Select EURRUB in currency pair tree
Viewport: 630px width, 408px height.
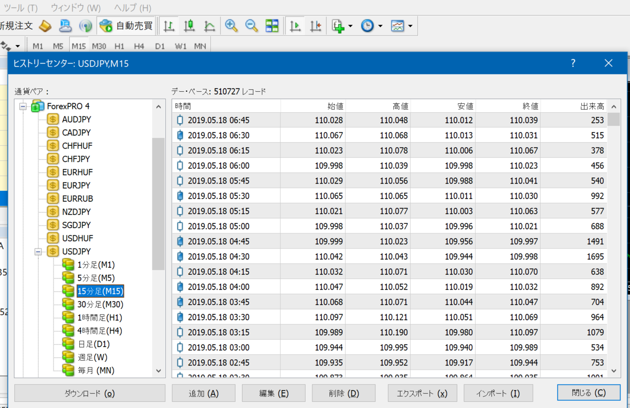pos(77,198)
